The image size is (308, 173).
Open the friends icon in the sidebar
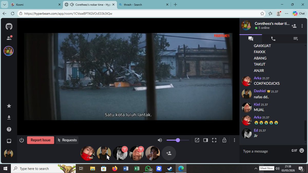coord(9,38)
